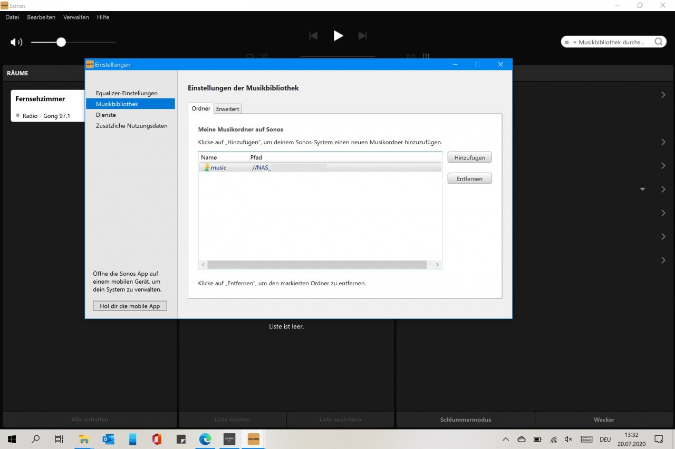The image size is (675, 449).
Task: Click the volume slider knob
Action: click(61, 42)
